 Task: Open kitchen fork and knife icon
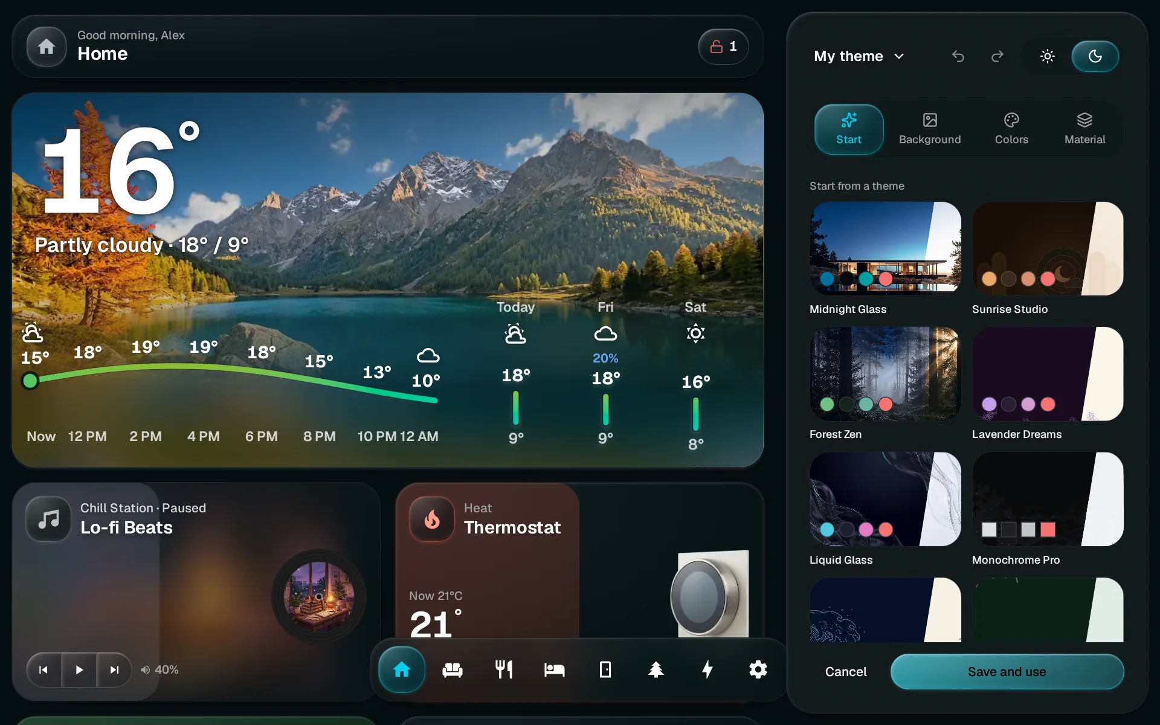[x=504, y=669]
